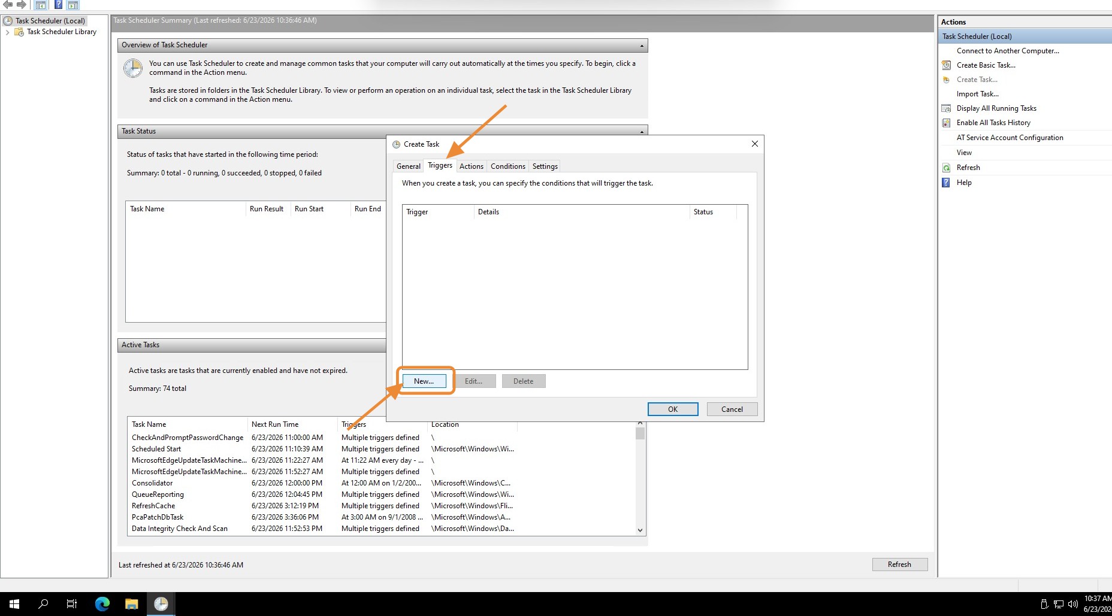Launch Microsoft Edge from the taskbar
This screenshot has width=1112, height=616.
click(102, 604)
